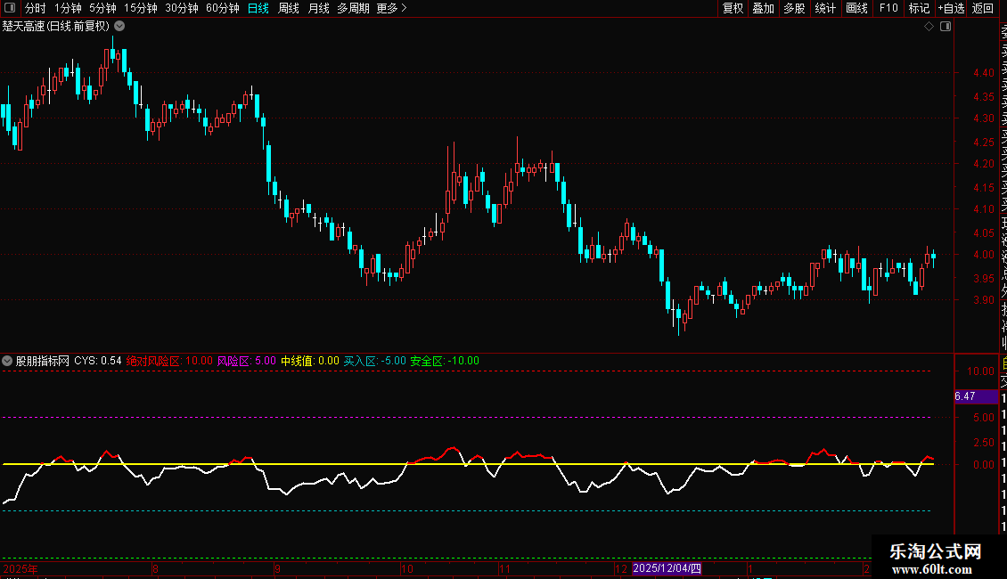Click the 6.47 indicator value tag
The width and height of the screenshot is (1007, 579).
[976, 396]
